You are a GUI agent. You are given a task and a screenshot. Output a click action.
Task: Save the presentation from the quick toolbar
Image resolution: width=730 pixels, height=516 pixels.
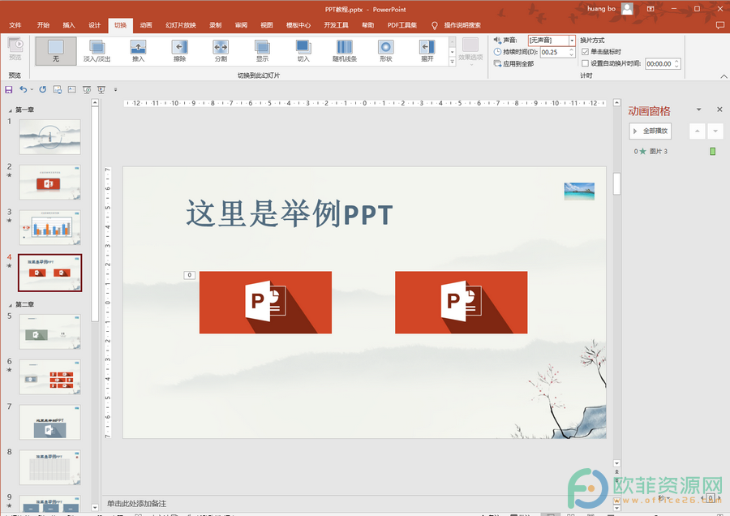point(8,89)
